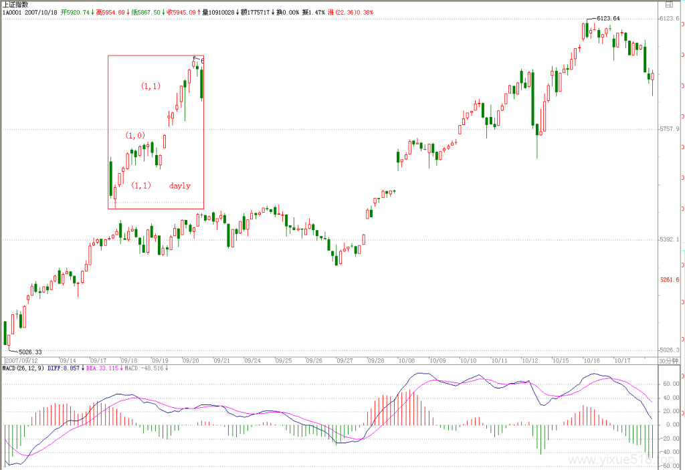The height and width of the screenshot is (470, 685).
Task: Click the window layout icon at top-right corner
Action: [669, 5]
